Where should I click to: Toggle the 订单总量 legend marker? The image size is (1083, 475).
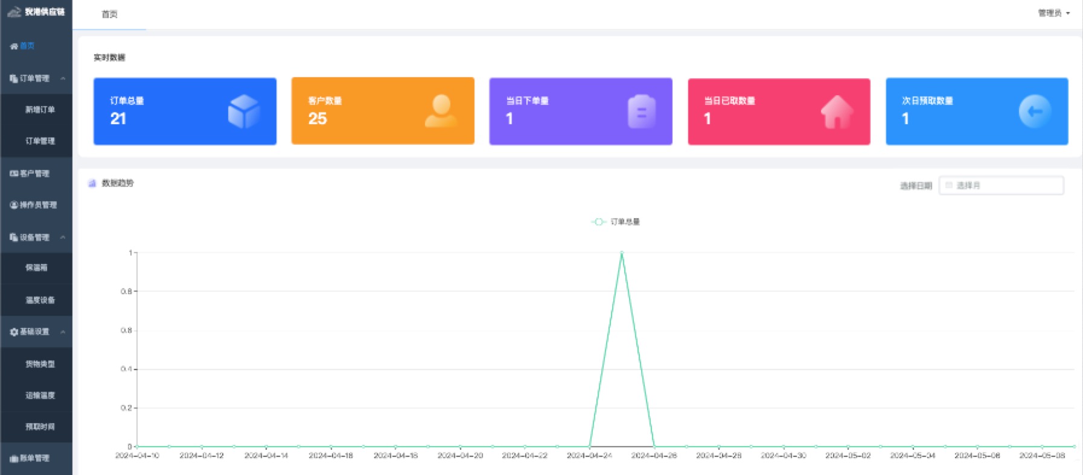tap(598, 222)
